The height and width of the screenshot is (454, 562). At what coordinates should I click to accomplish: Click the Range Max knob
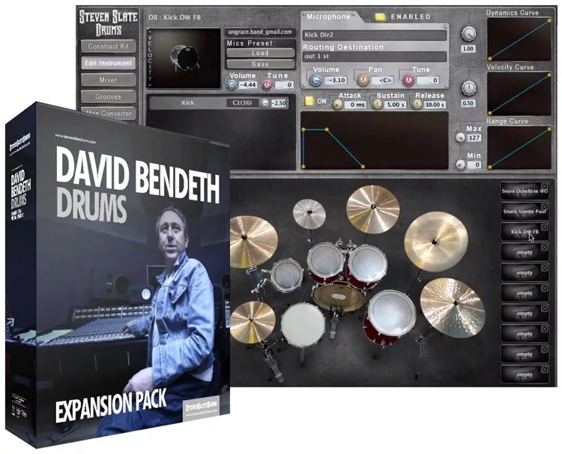pyautogui.click(x=461, y=138)
